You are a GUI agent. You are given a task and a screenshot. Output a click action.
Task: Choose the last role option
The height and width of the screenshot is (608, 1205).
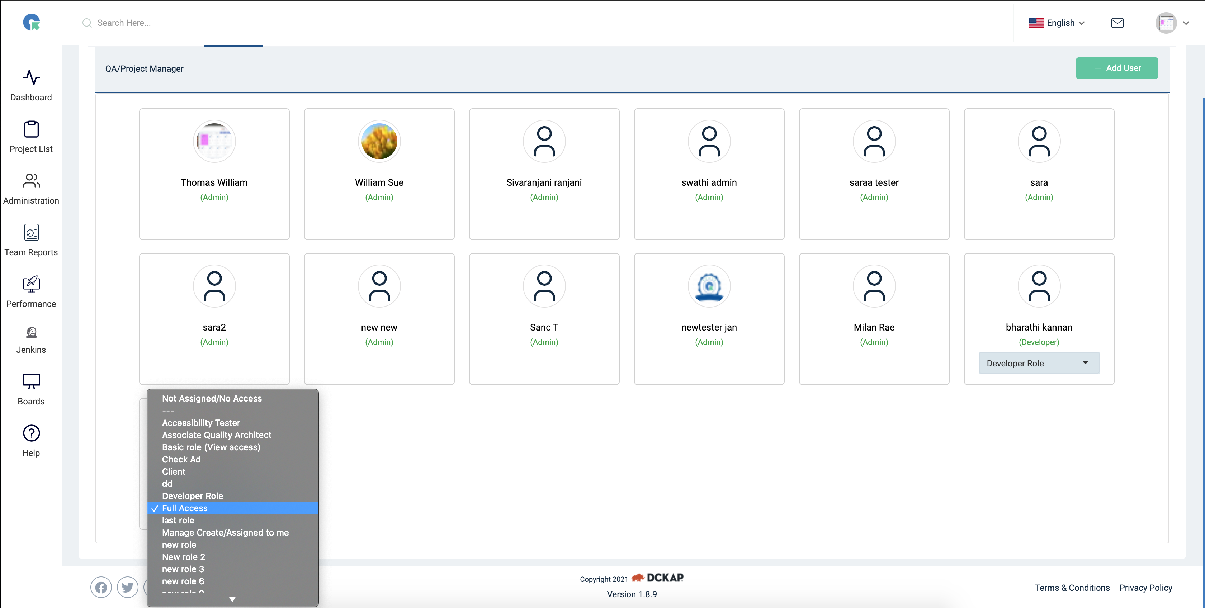(x=232, y=520)
